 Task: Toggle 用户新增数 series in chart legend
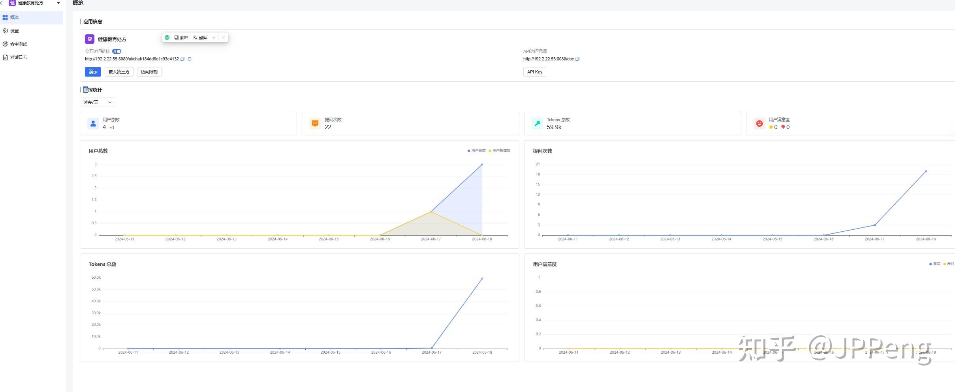click(499, 150)
